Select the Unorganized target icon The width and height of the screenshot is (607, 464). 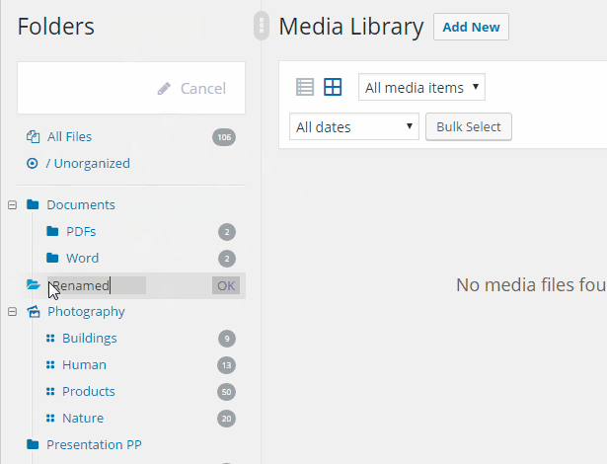click(x=33, y=164)
